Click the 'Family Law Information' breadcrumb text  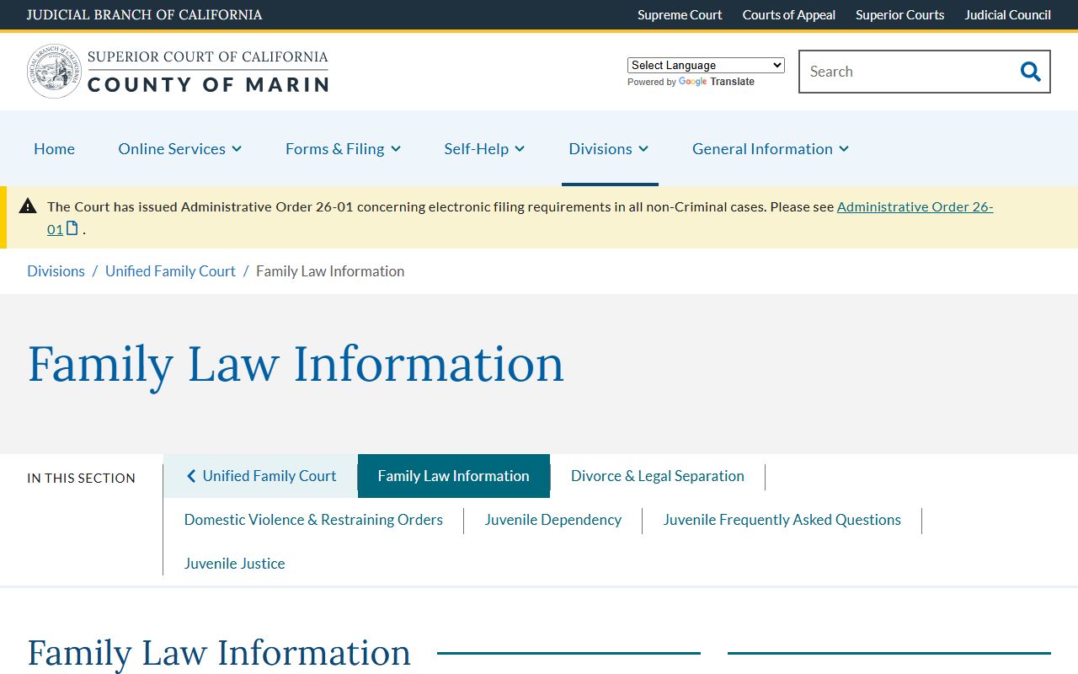pos(330,271)
